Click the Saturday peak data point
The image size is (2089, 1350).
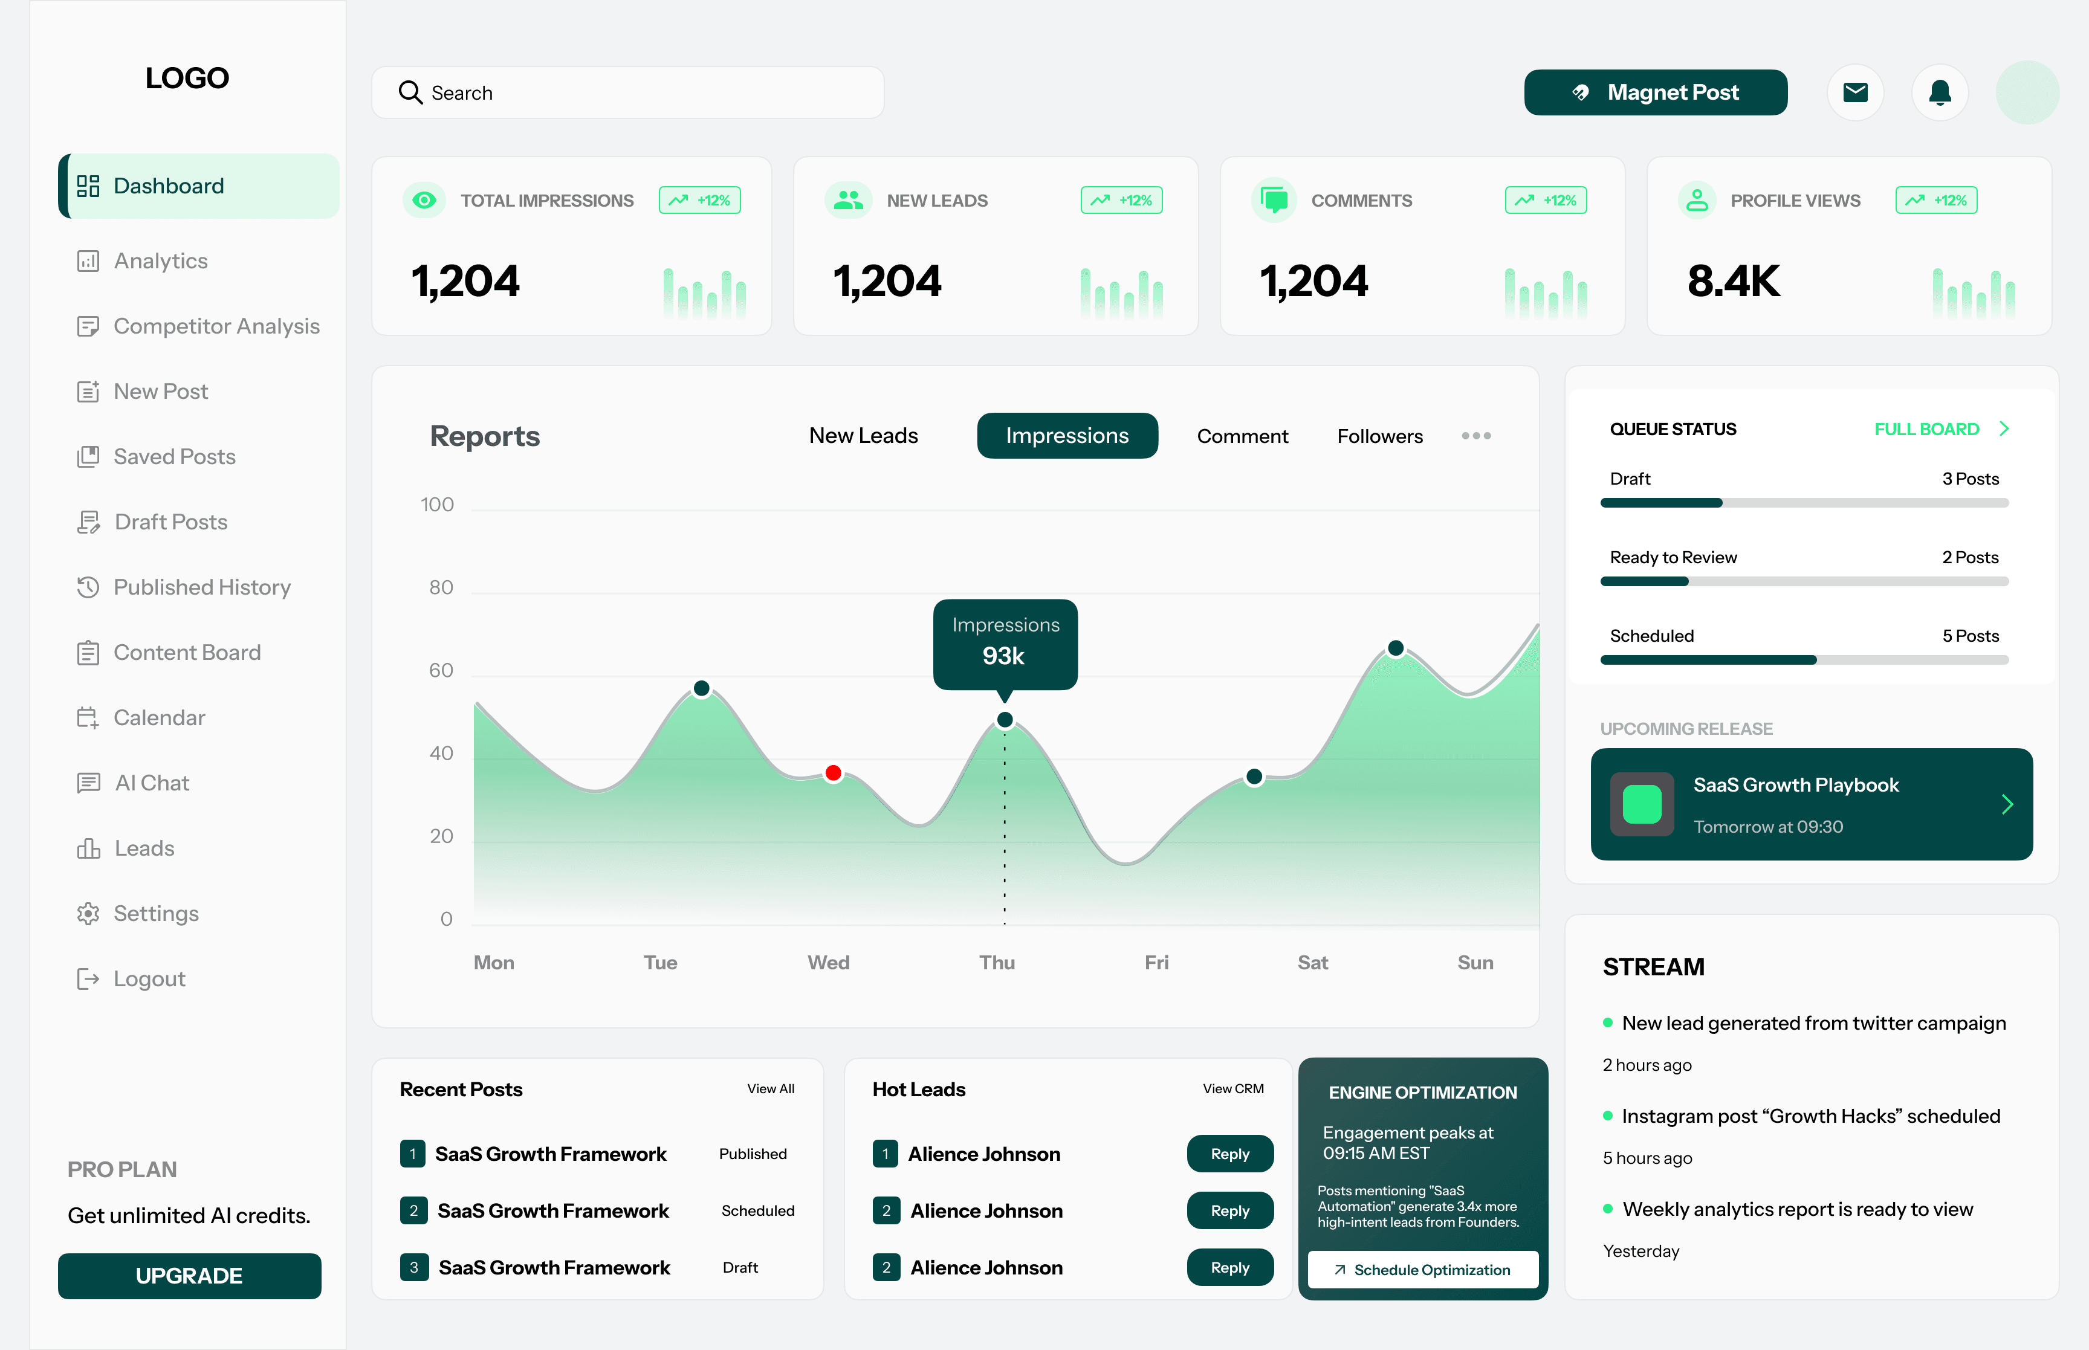(x=1396, y=648)
